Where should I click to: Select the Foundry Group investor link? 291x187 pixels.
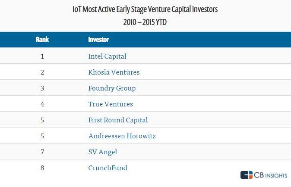(112, 88)
